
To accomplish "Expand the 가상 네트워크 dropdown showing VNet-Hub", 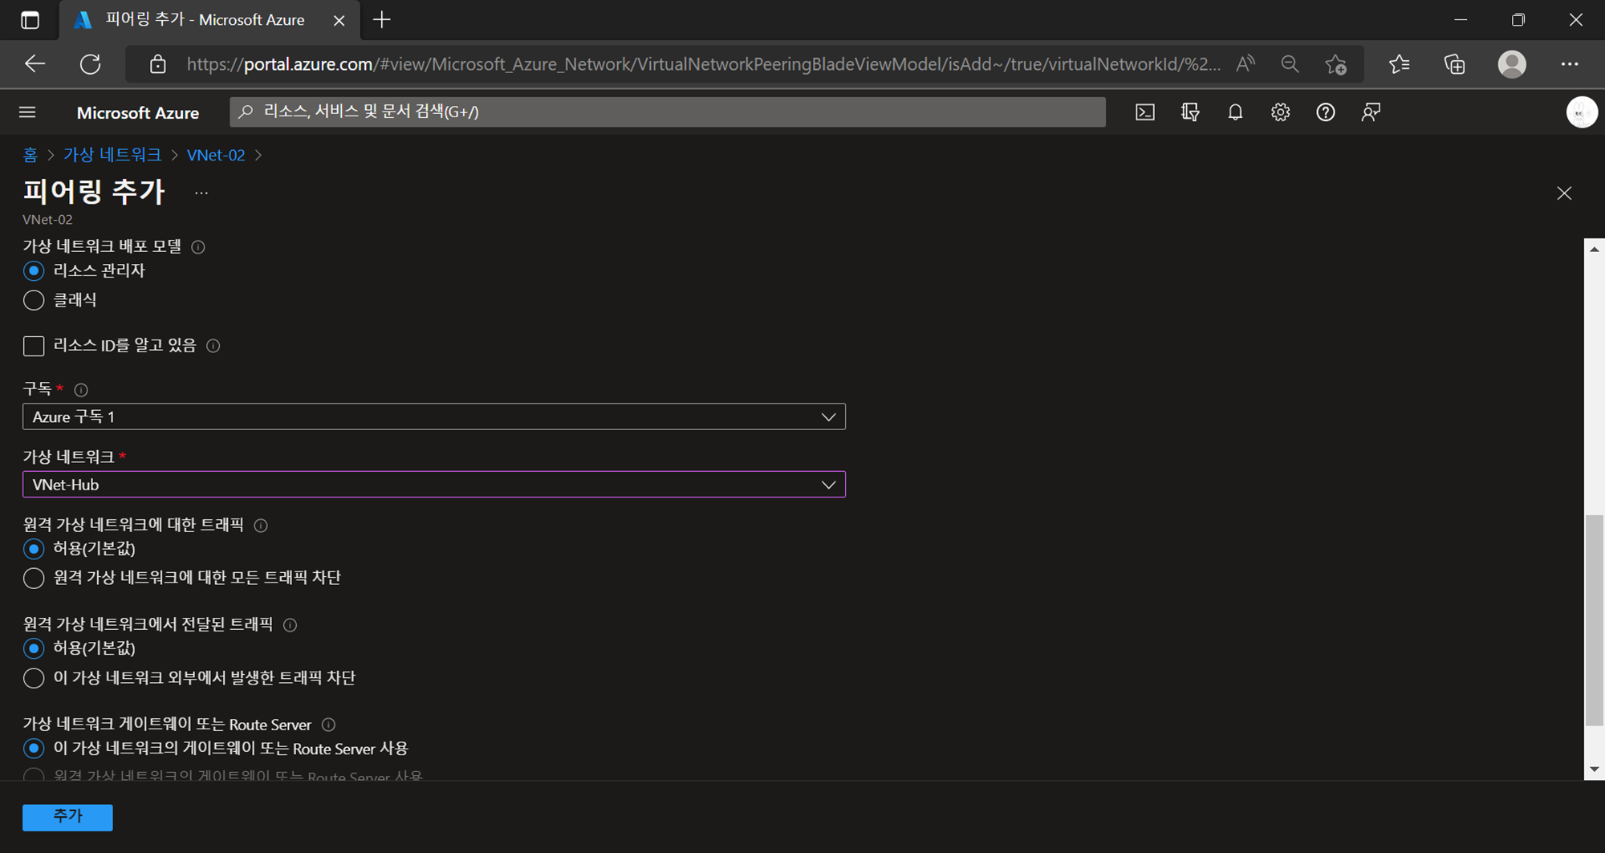I will point(434,485).
